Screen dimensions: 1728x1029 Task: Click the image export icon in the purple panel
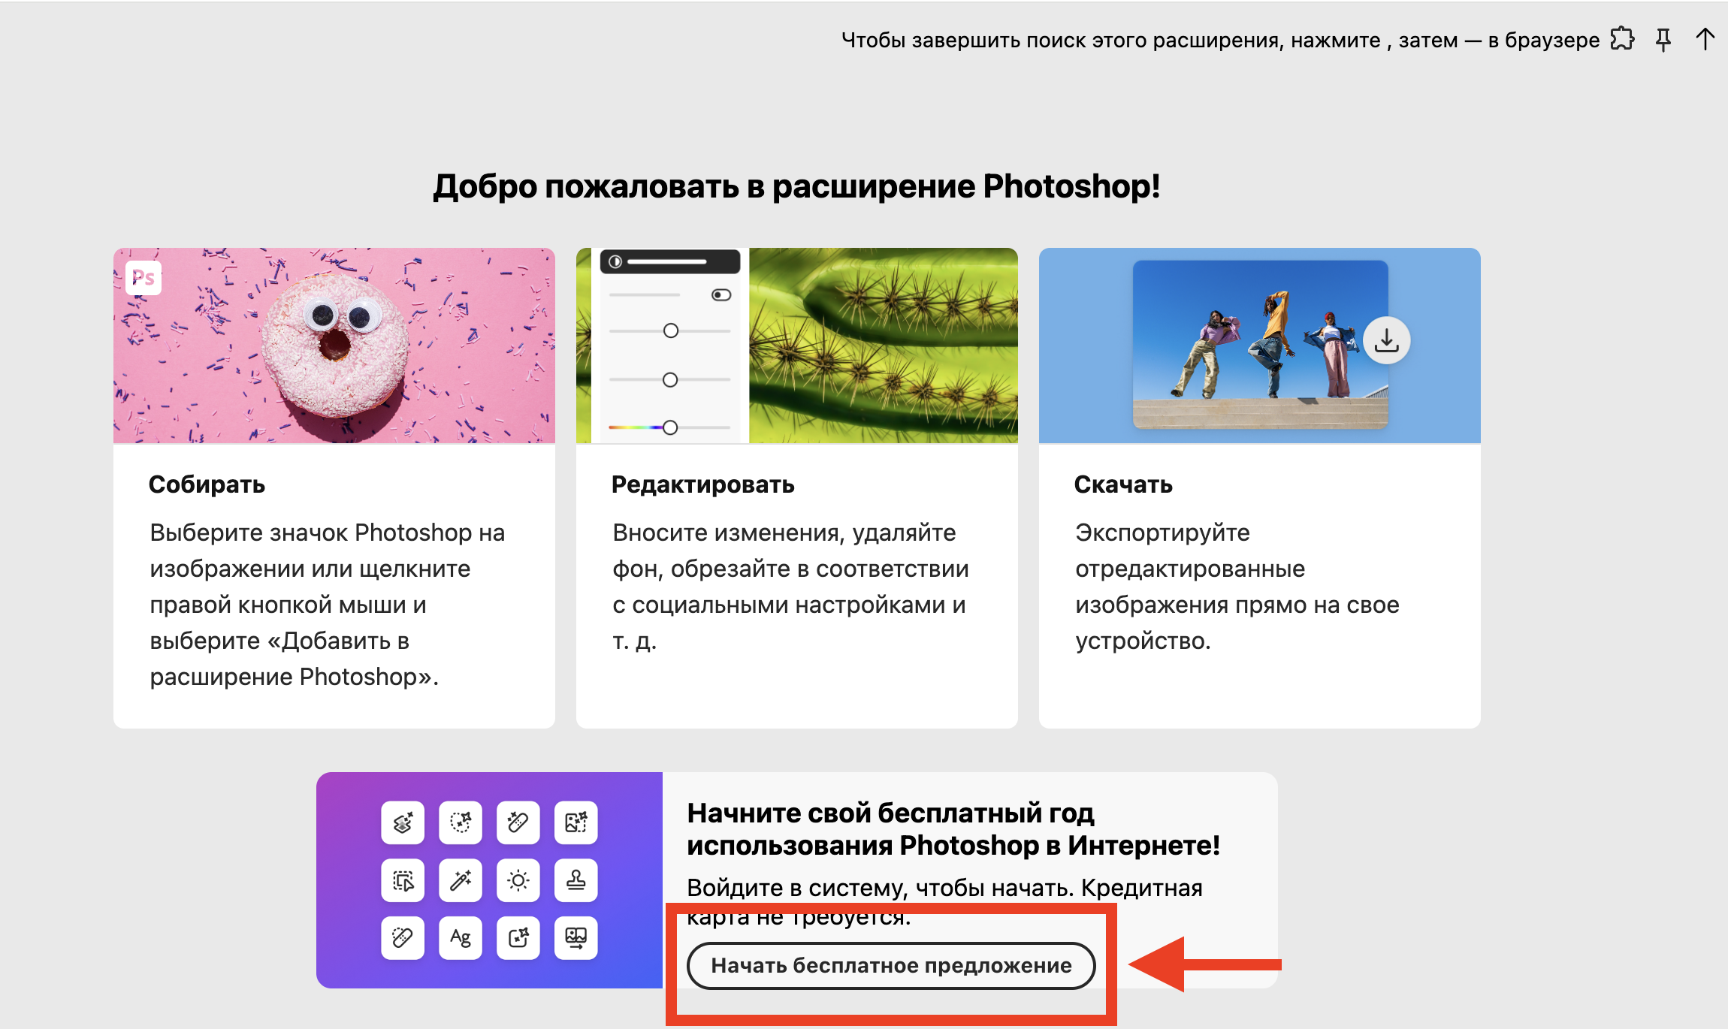click(576, 937)
